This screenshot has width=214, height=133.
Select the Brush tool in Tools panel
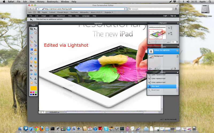(x=35, y=41)
